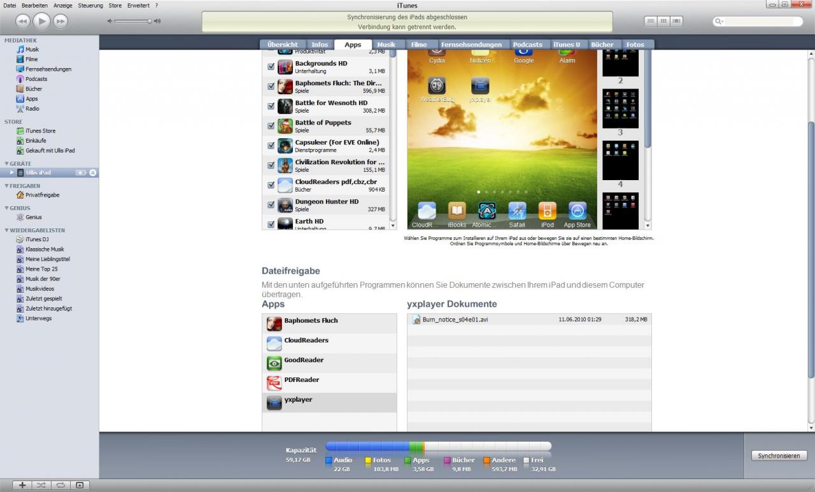815x492 pixels.
Task: Switch to list view icon
Action: tap(650, 21)
